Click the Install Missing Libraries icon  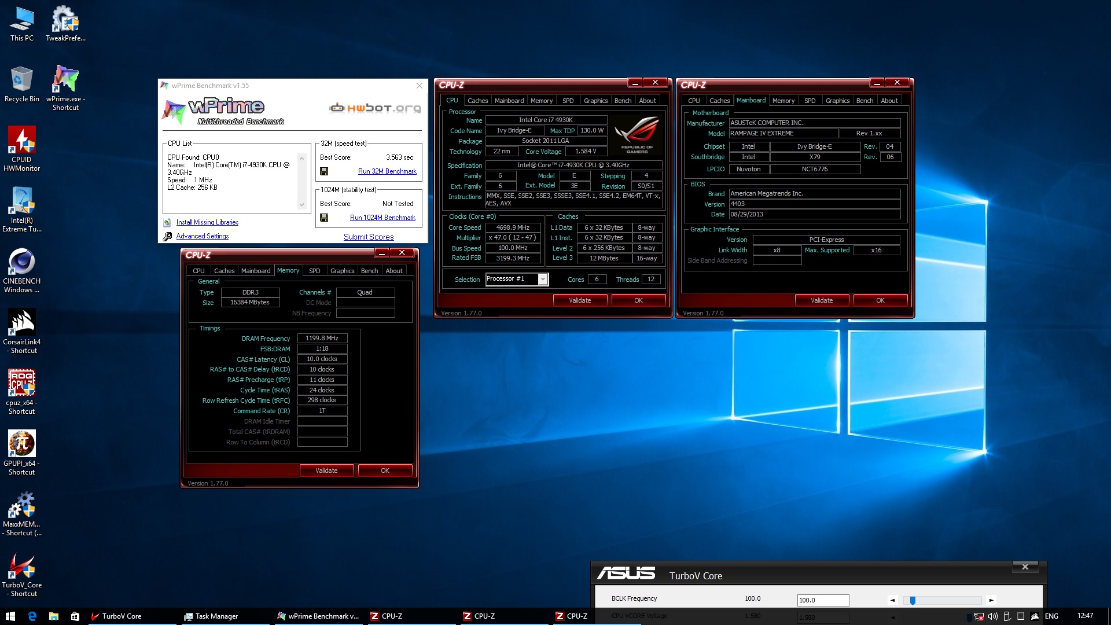pyautogui.click(x=167, y=222)
